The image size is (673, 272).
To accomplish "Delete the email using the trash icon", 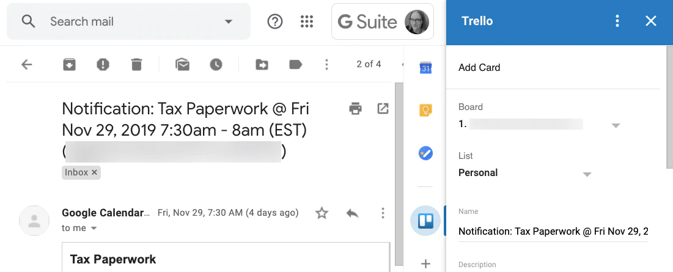I will [x=136, y=64].
